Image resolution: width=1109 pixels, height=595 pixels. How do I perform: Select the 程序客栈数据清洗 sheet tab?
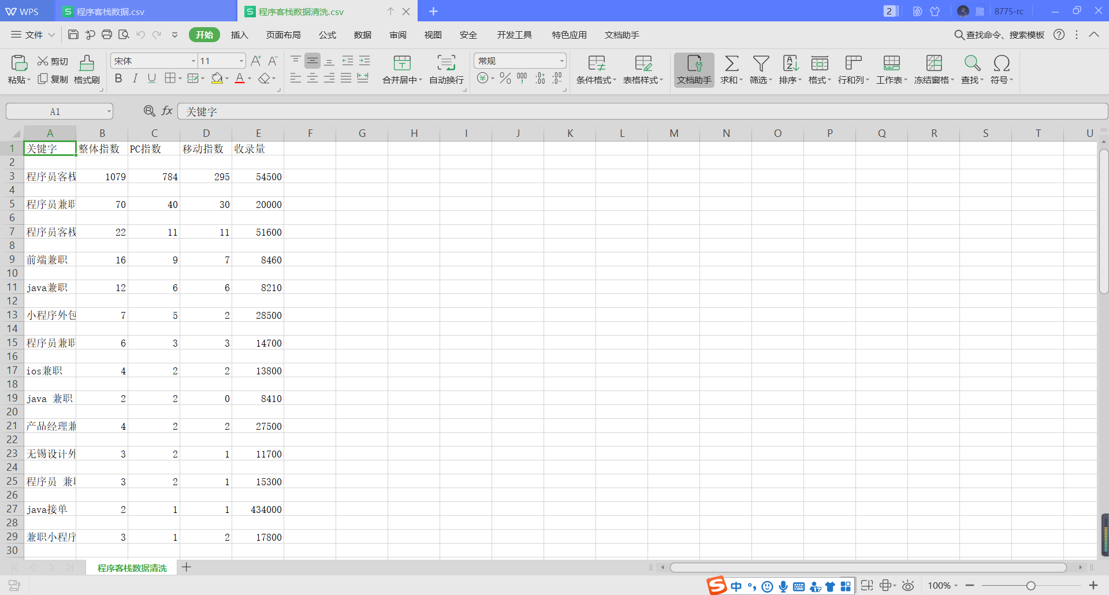point(132,568)
